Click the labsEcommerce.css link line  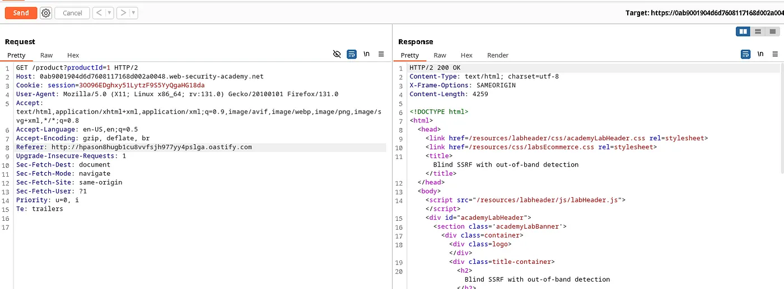(541, 148)
